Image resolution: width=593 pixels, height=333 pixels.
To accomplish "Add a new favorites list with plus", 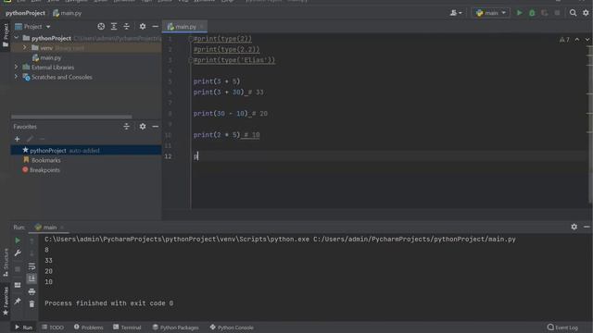I will [17, 139].
